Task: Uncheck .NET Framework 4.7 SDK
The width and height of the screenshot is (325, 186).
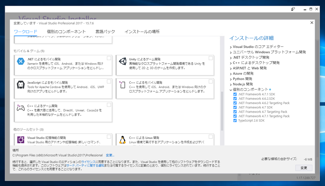Action: (235, 107)
